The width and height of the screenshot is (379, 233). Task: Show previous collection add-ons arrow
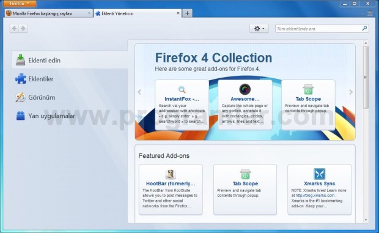click(x=139, y=92)
